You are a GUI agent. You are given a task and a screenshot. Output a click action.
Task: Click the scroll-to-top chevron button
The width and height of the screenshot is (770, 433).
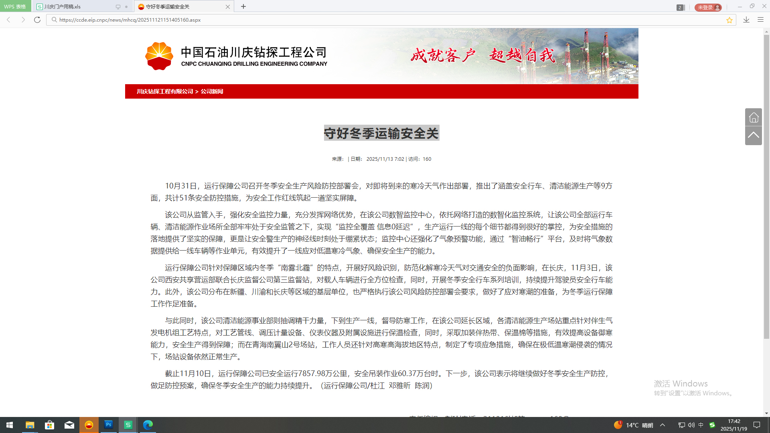point(754,136)
